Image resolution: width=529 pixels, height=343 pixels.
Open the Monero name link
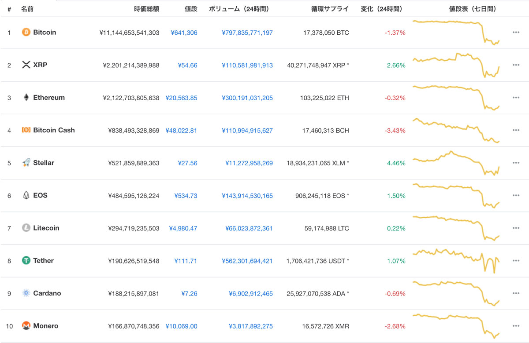[x=45, y=326]
